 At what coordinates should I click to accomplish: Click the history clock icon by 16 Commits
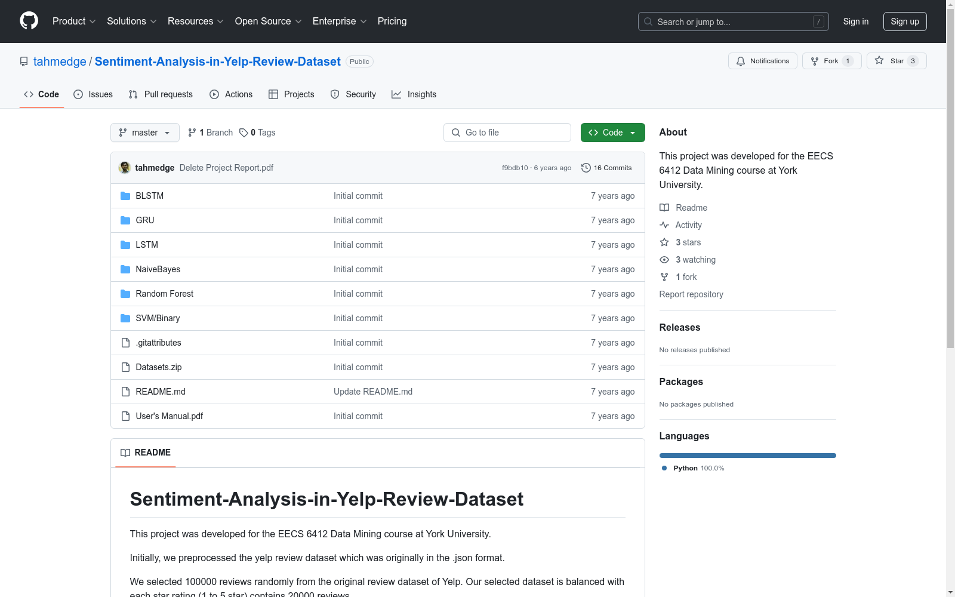[x=586, y=168]
